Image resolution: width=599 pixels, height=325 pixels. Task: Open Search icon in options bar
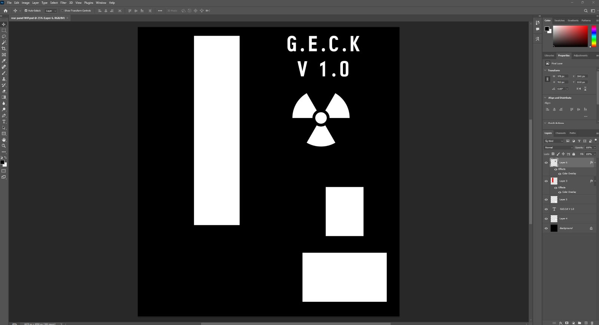pos(586,10)
